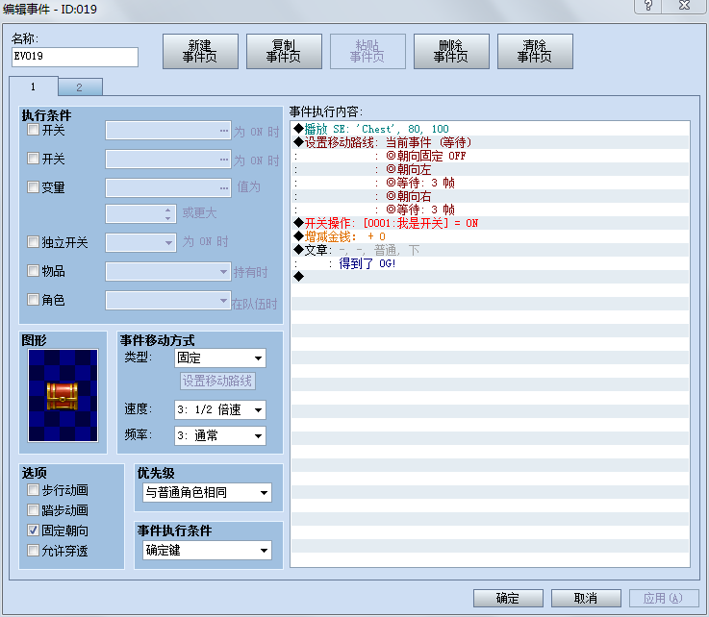Enable 踏步动画 option
709x617 pixels.
33,510
